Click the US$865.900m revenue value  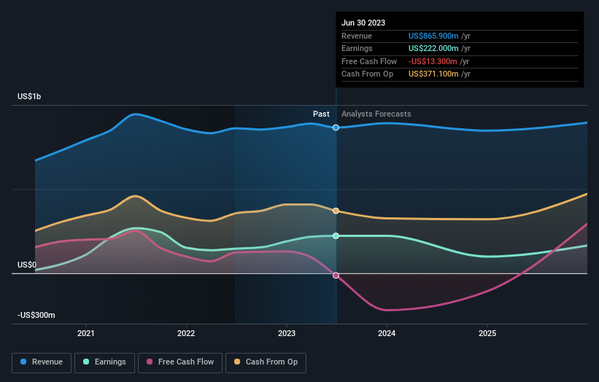coord(433,36)
